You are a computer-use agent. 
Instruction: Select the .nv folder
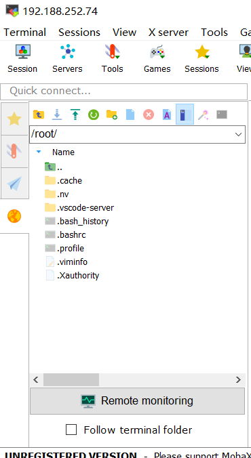pos(57,194)
